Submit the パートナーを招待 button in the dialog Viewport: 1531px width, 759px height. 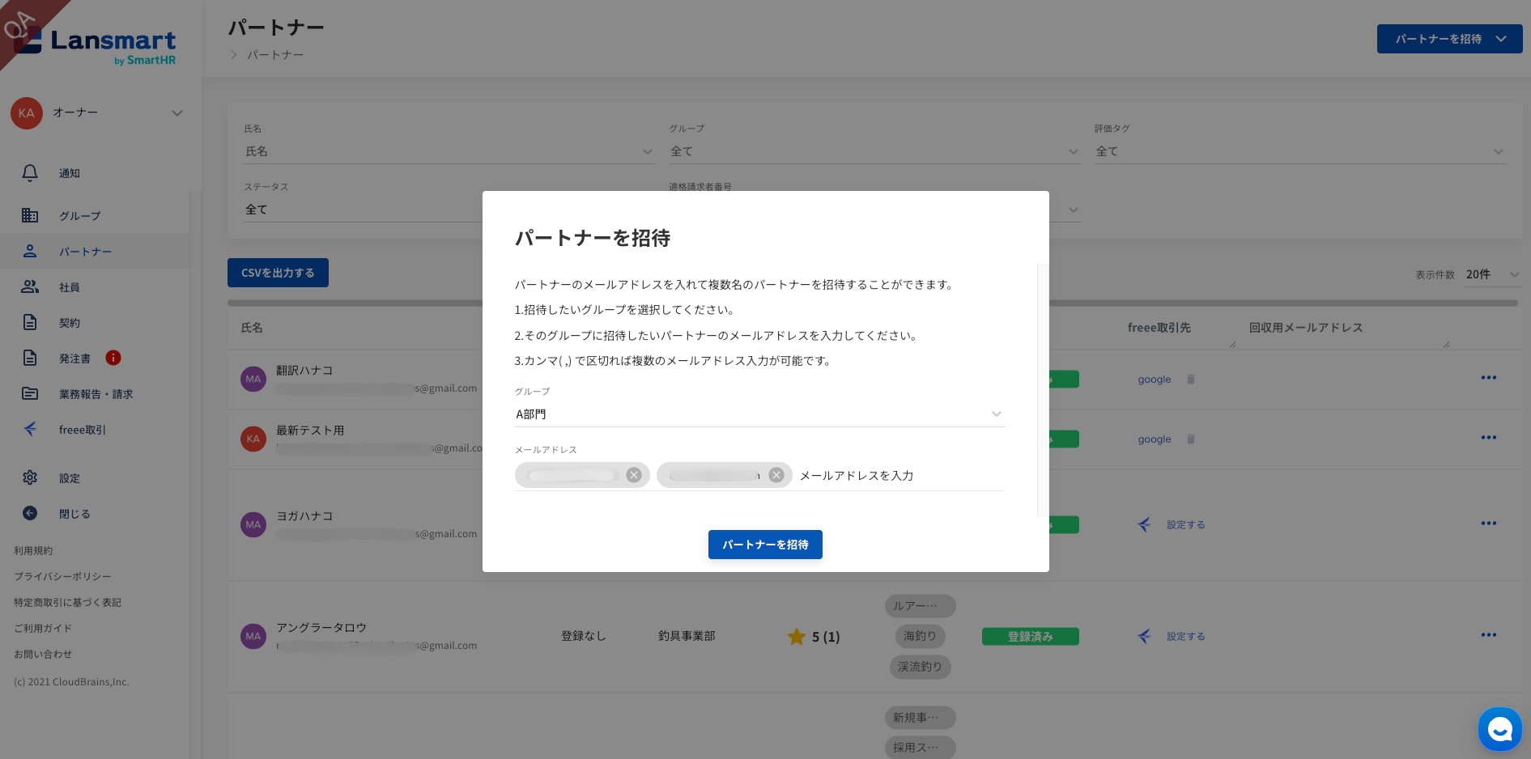(765, 545)
